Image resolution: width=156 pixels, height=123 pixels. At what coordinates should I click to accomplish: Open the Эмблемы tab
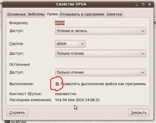[36, 14]
